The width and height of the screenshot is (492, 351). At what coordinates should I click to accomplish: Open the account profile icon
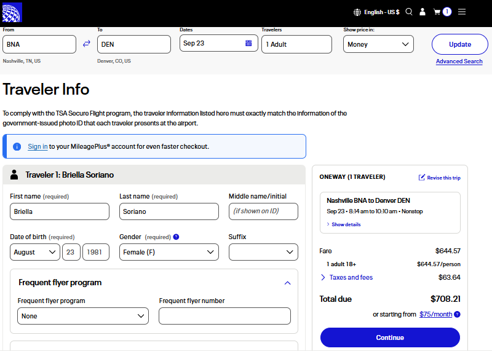pyautogui.click(x=423, y=12)
